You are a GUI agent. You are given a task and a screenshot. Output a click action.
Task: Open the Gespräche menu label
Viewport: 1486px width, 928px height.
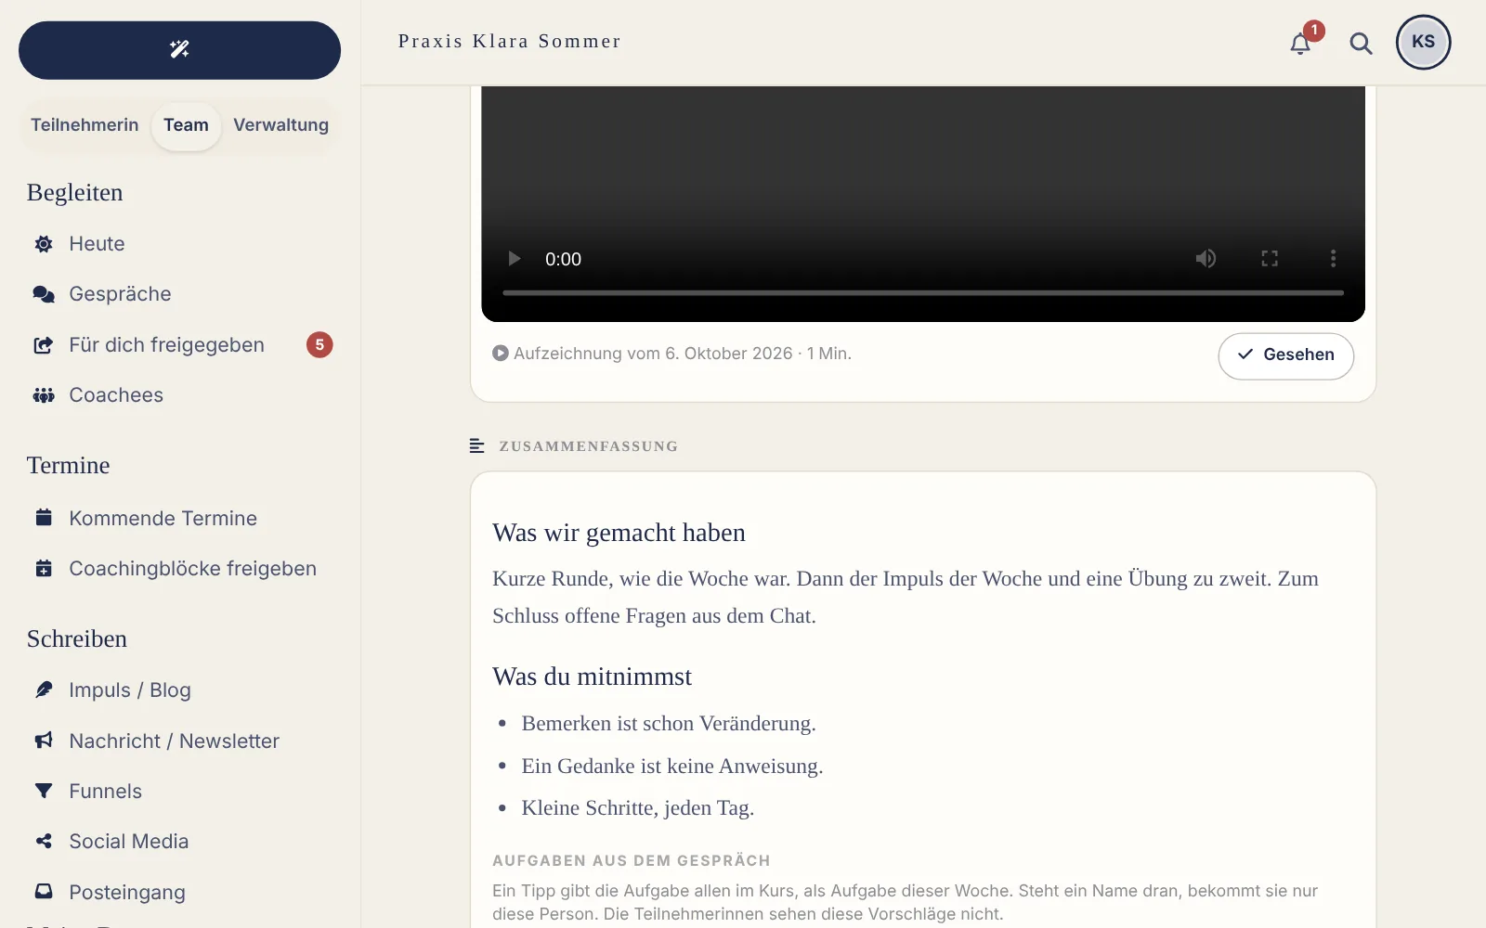120,294
